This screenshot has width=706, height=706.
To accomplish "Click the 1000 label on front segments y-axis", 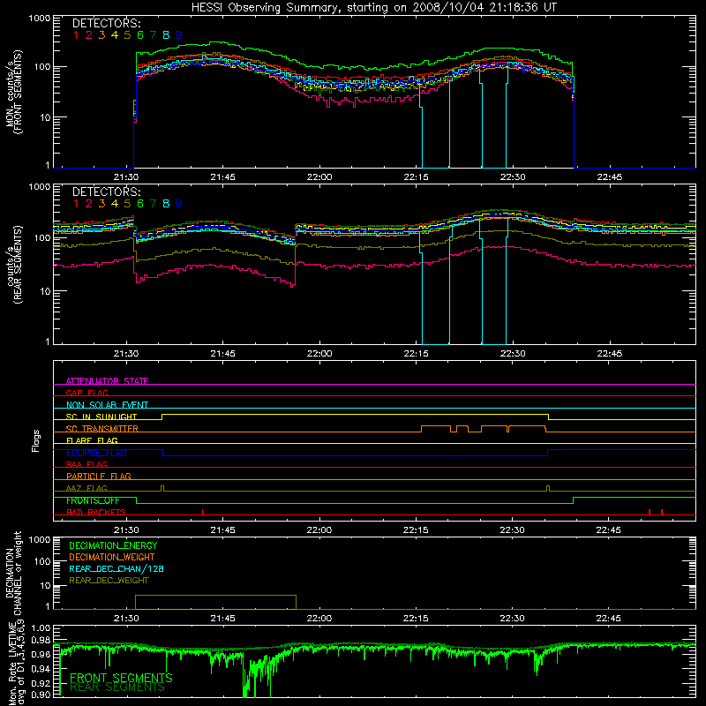I will coord(40,19).
